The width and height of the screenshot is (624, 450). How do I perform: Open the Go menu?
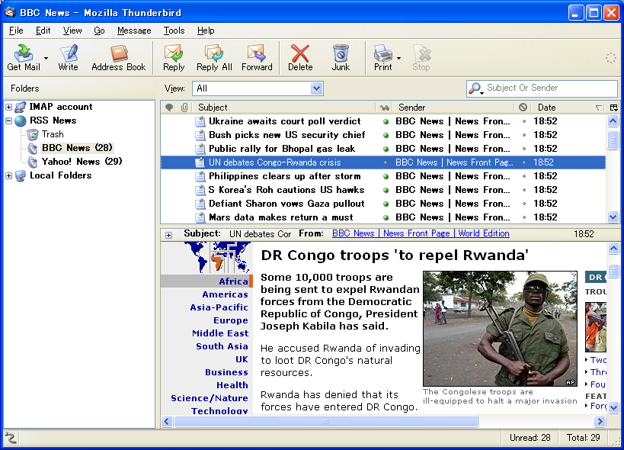tap(99, 31)
